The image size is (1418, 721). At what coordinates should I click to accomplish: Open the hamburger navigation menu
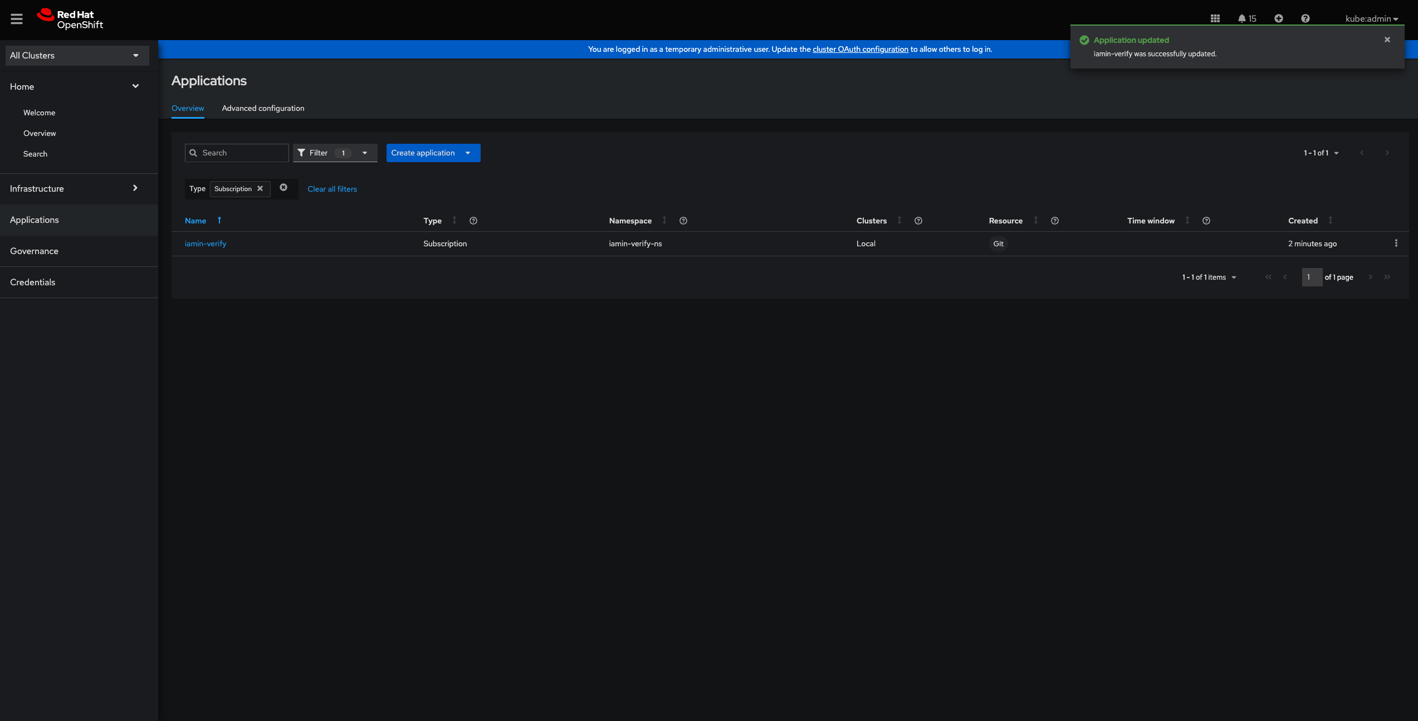[x=17, y=19]
